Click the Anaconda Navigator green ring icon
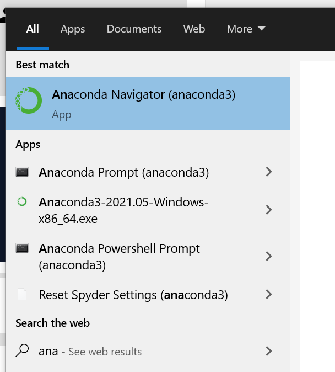 pyautogui.click(x=29, y=100)
